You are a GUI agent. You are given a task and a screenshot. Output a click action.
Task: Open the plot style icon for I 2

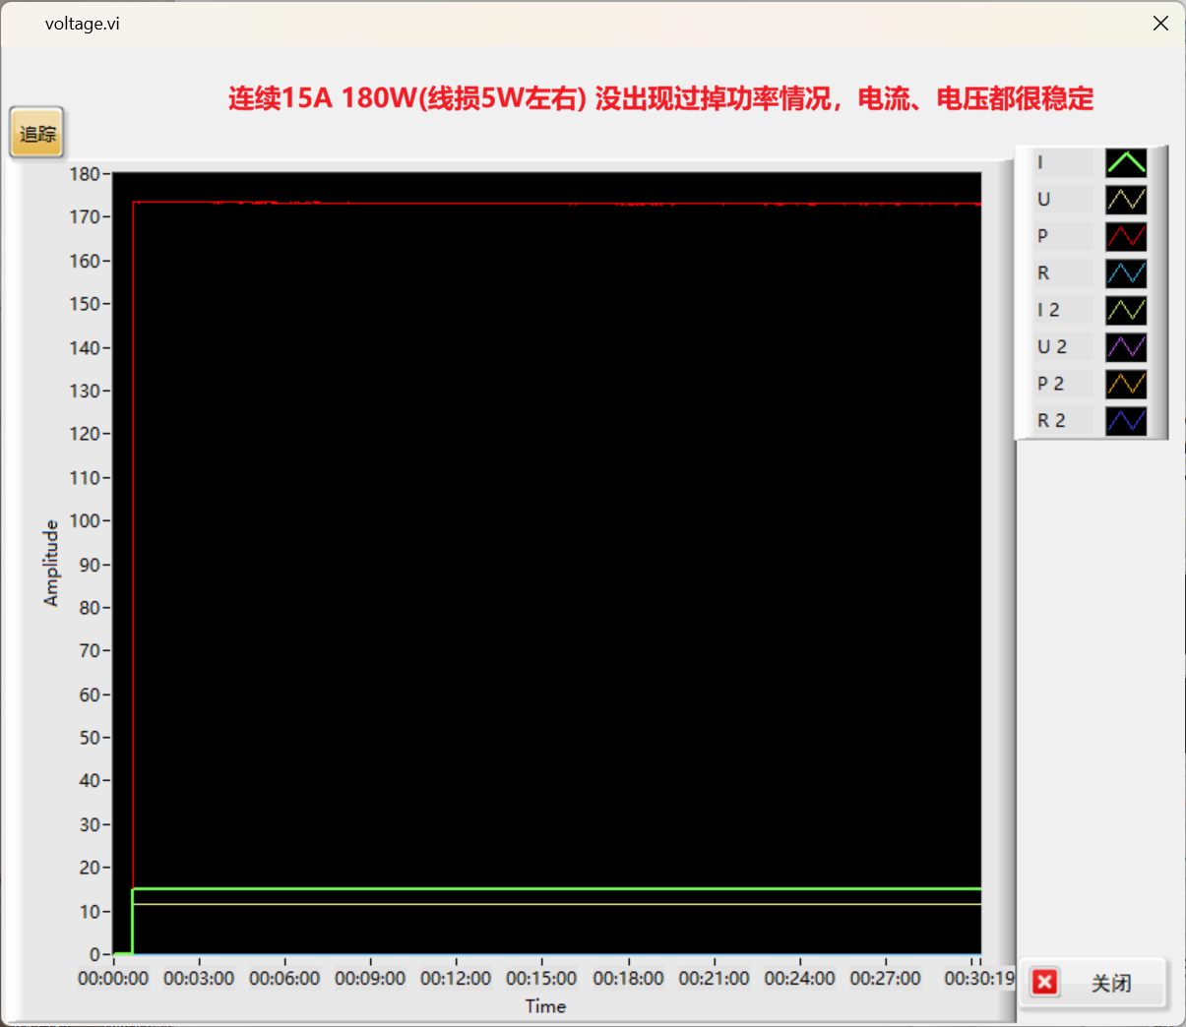tap(1126, 310)
